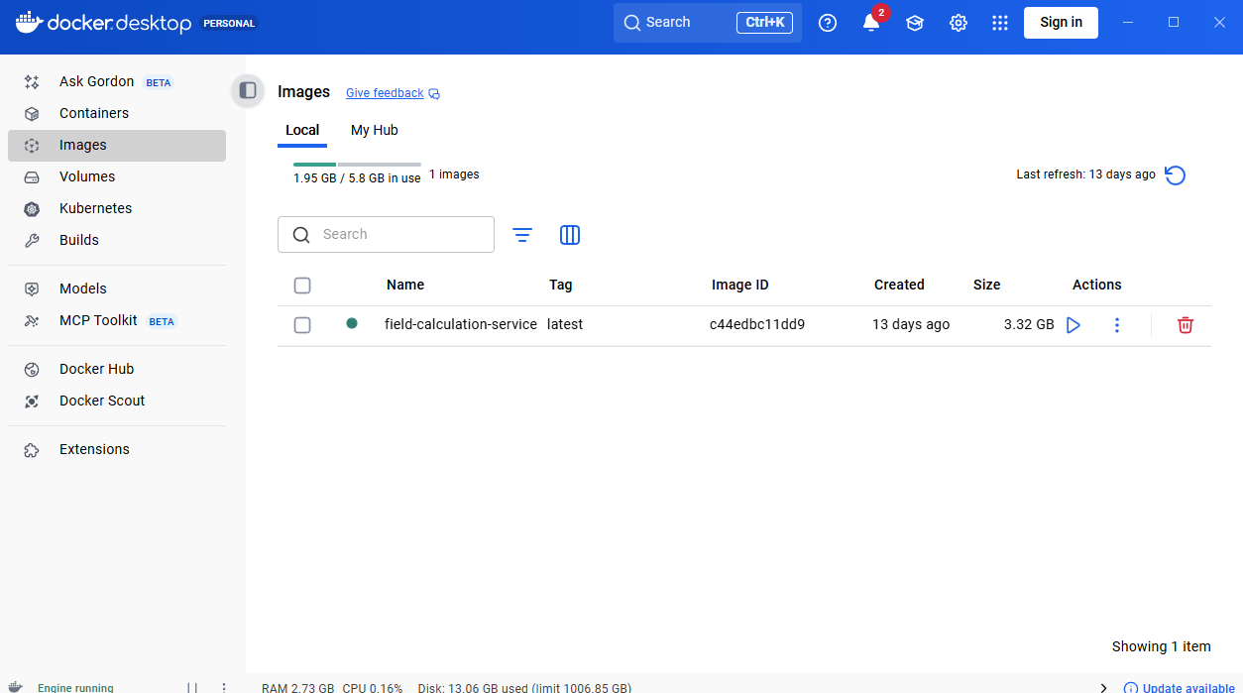Viewport: 1243px width, 693px height.
Task: Open the Volumes section
Action: 117,176
